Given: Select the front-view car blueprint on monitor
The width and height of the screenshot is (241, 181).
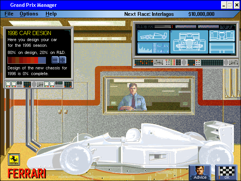Looking at the screenshot, I should click(x=189, y=42).
